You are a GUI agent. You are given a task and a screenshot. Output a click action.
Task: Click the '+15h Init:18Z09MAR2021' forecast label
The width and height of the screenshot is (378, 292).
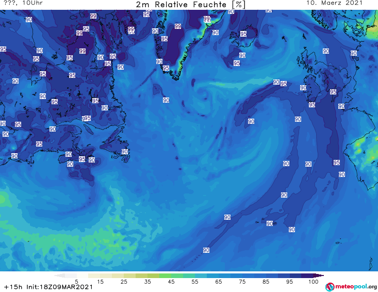48,287
